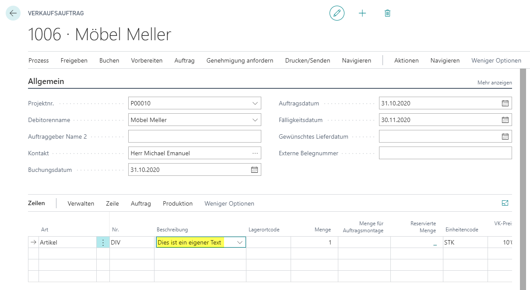This screenshot has width=530, height=290.
Task: Click Mehr anzeigen link
Action: 495,83
